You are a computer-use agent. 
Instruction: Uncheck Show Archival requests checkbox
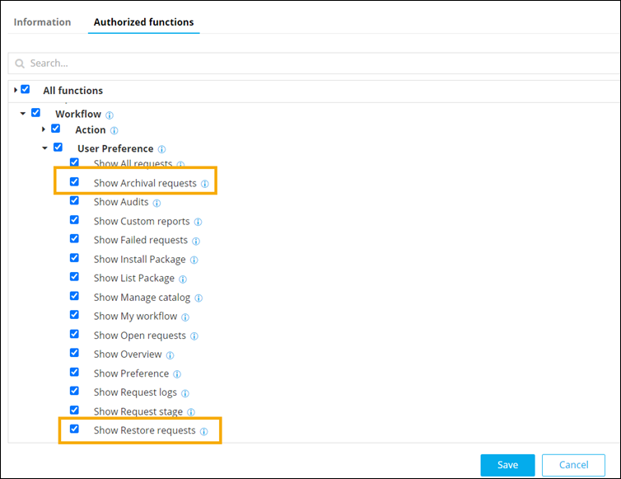(x=74, y=181)
